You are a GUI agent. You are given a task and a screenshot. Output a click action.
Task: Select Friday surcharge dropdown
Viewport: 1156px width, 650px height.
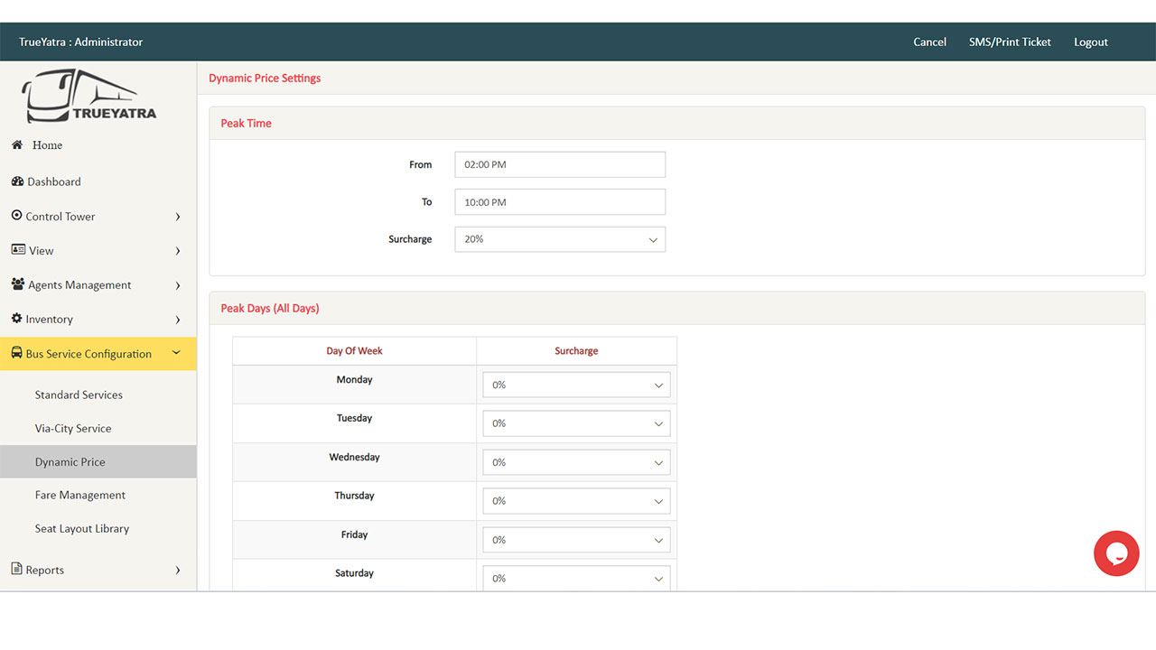[576, 540]
